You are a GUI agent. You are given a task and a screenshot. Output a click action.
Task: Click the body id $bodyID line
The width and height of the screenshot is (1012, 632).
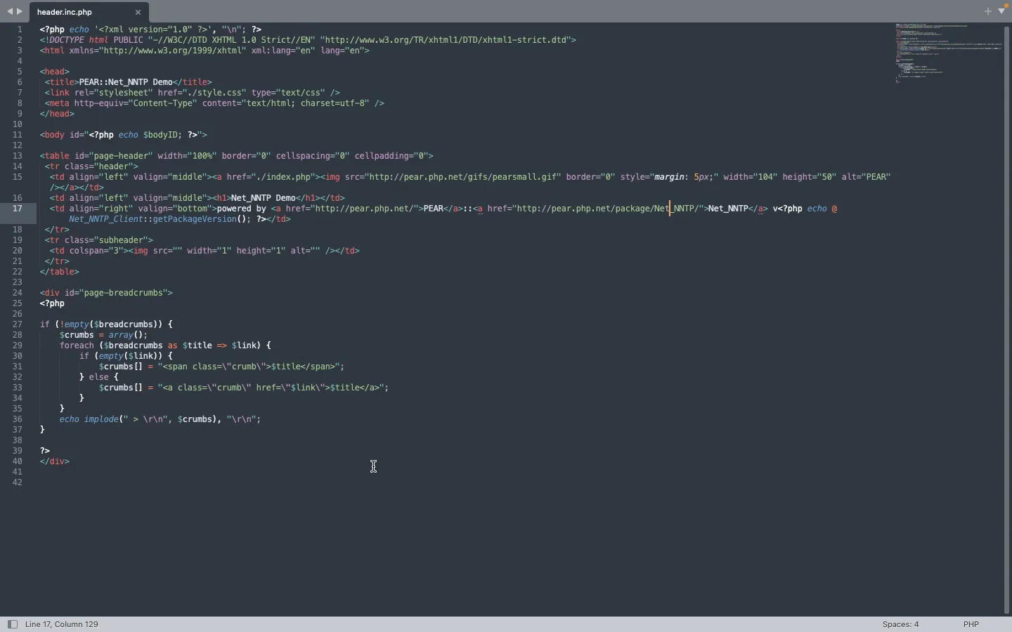point(124,135)
